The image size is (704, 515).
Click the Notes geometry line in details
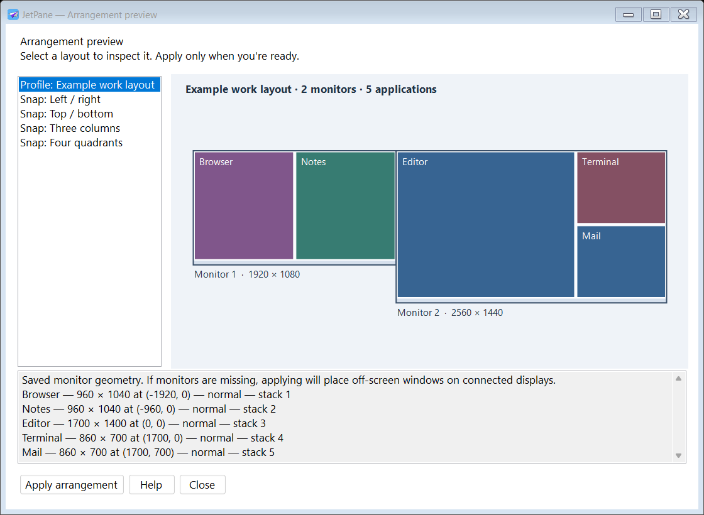tap(149, 409)
